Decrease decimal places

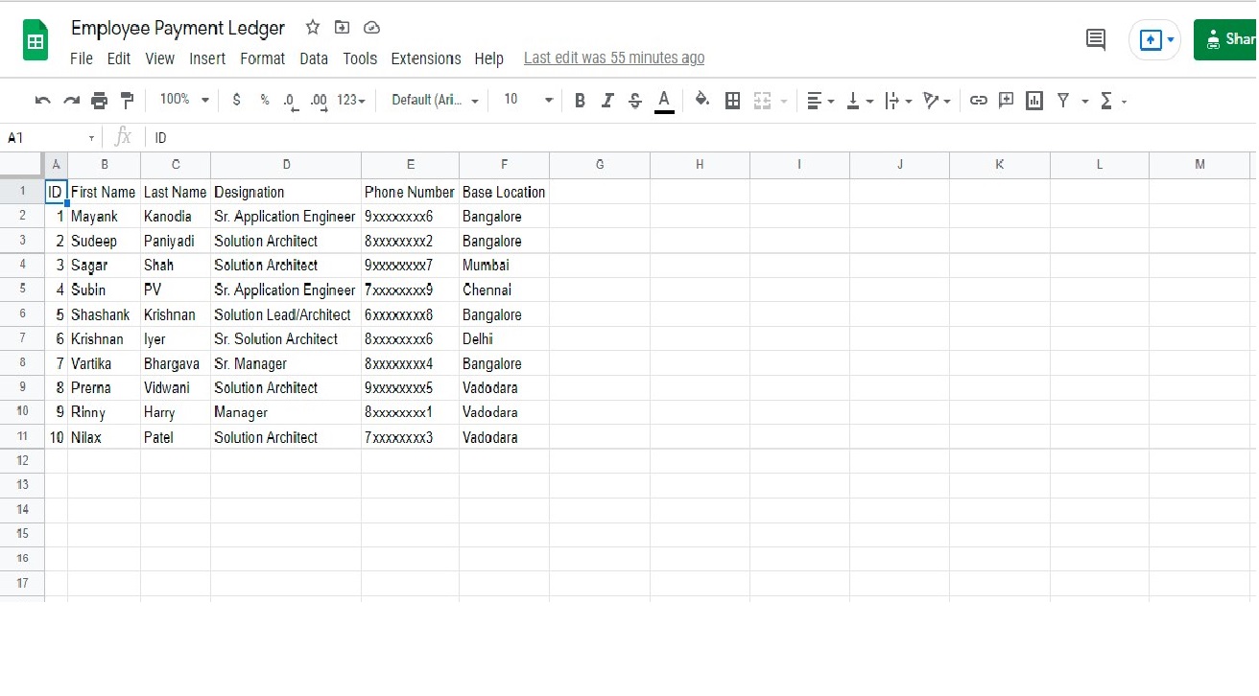pos(291,101)
